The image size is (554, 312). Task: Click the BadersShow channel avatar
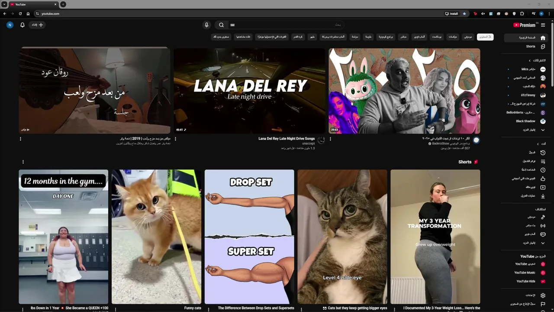(476, 140)
